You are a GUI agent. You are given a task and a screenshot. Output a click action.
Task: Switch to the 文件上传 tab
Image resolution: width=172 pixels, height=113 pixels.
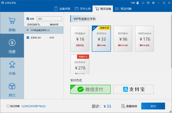83,9
